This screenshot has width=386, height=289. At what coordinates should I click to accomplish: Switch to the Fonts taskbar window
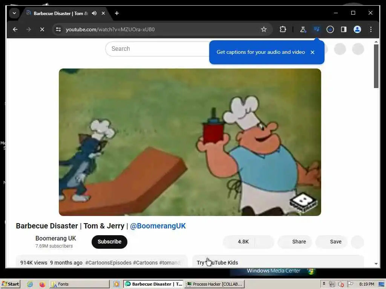(79, 284)
